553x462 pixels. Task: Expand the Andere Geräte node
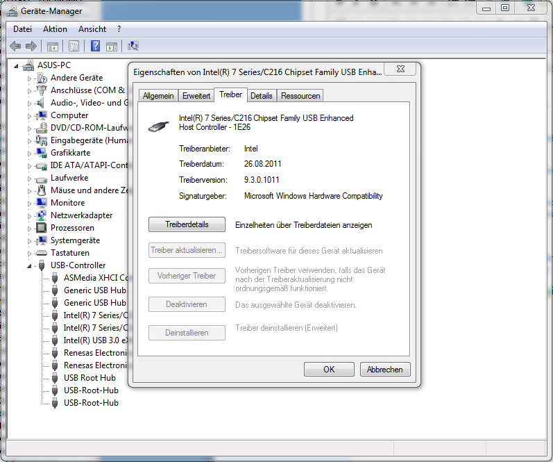pyautogui.click(x=30, y=79)
